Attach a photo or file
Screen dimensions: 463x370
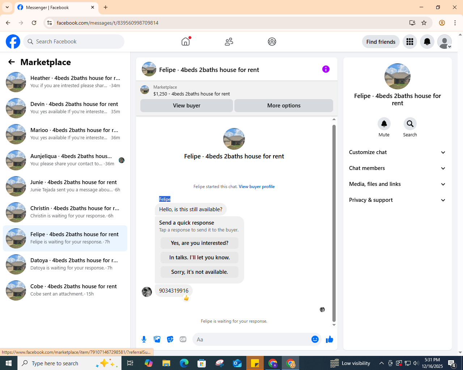pyautogui.click(x=157, y=339)
